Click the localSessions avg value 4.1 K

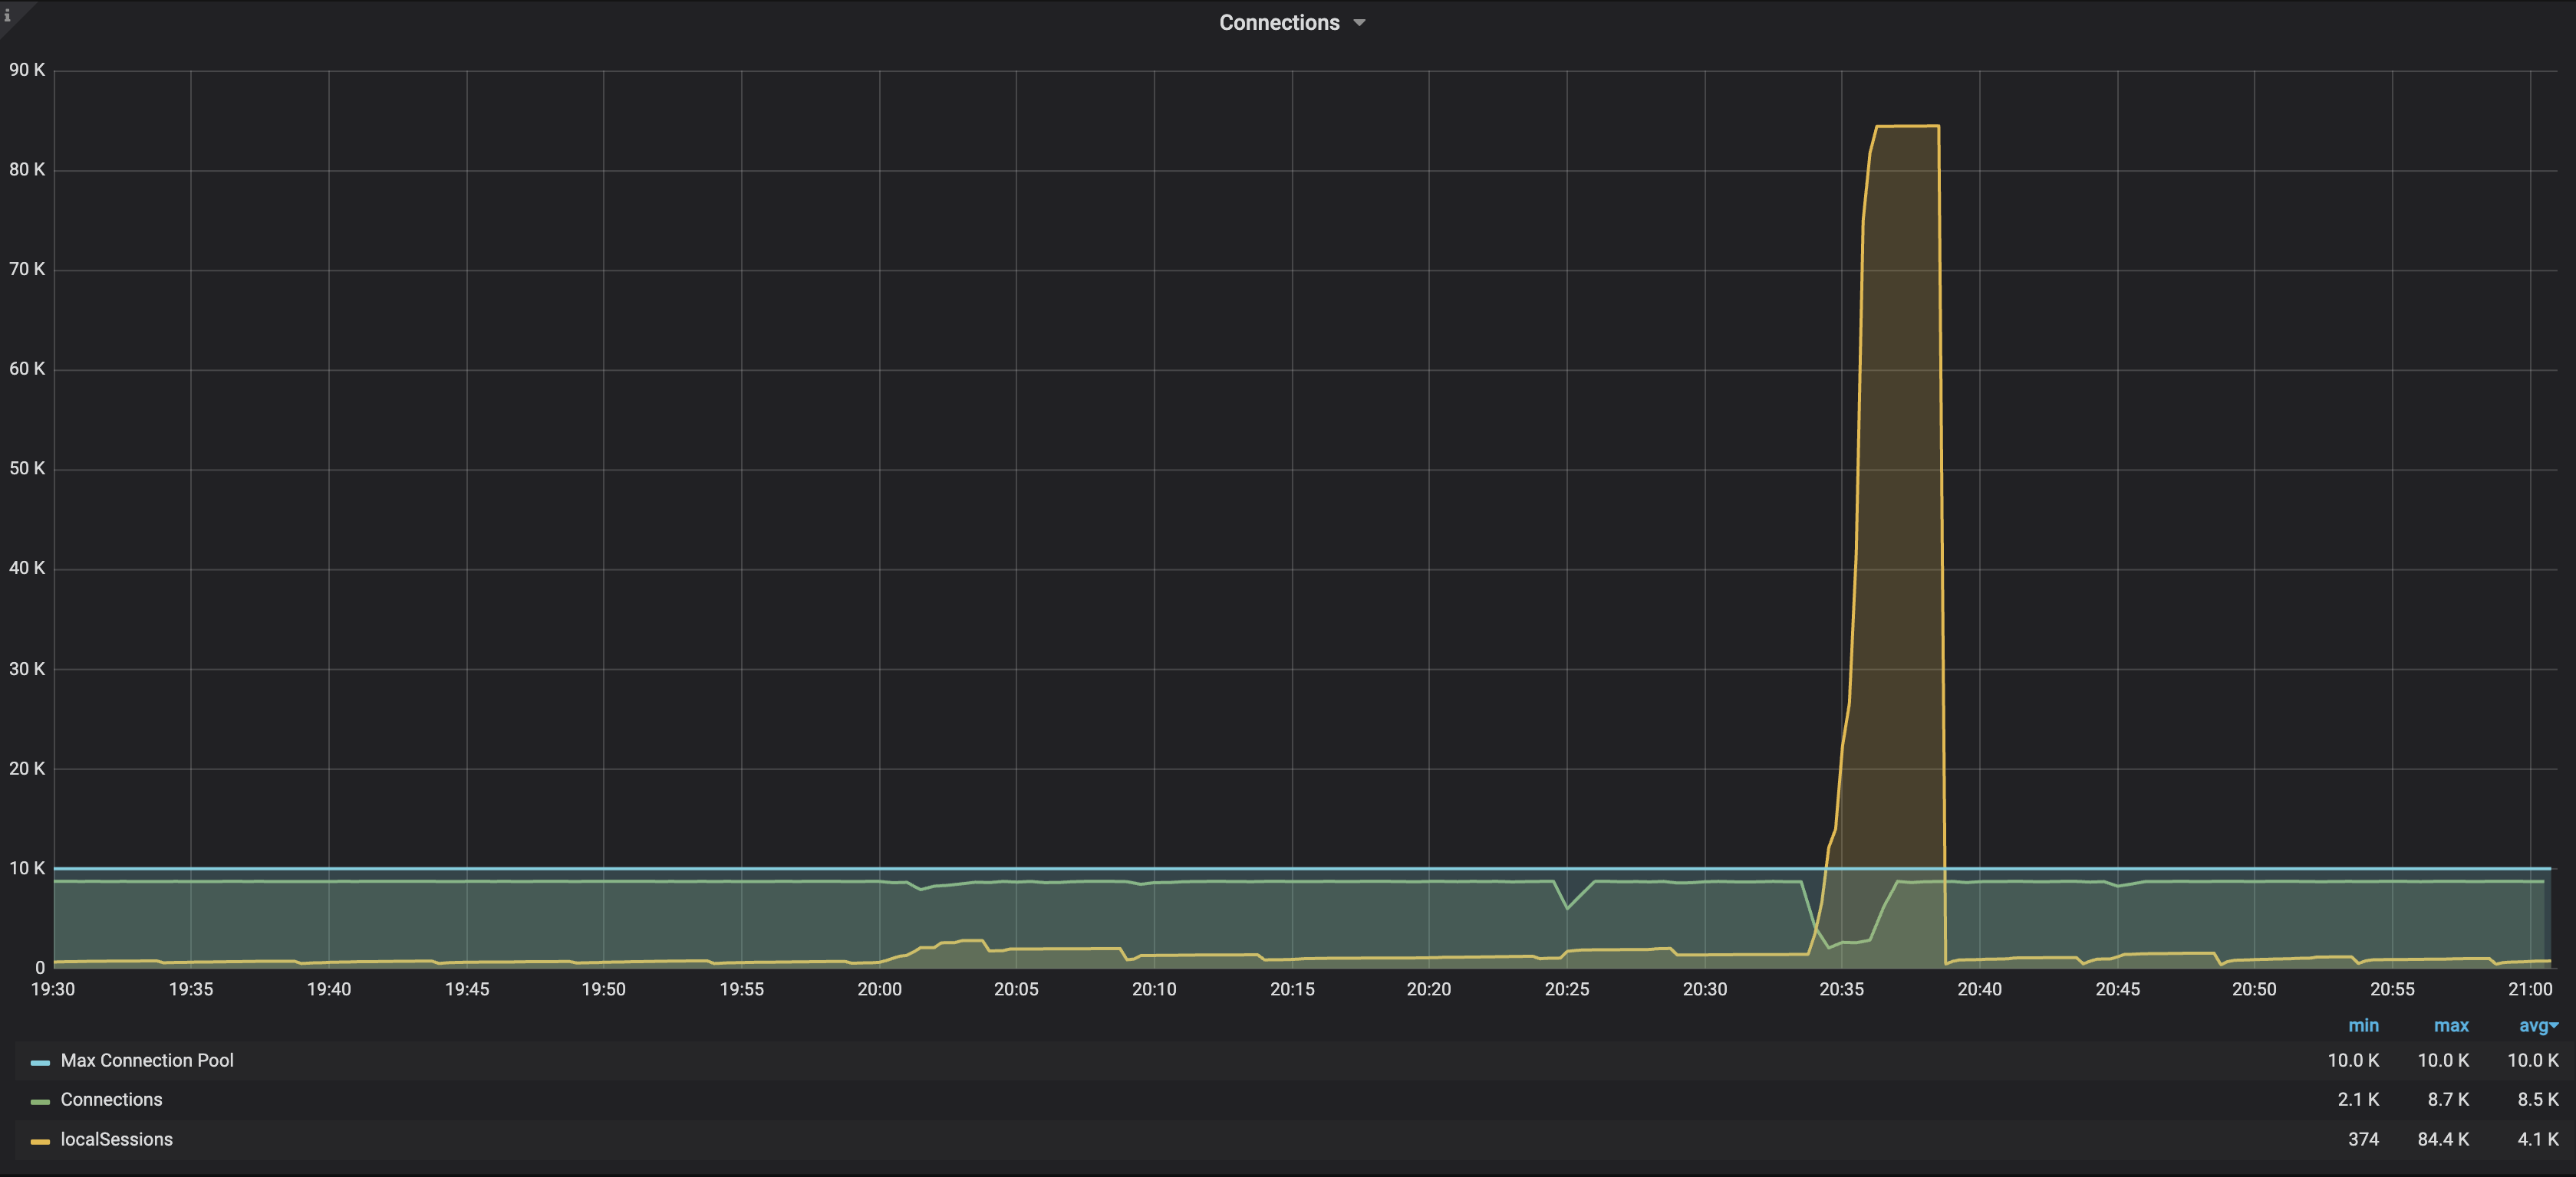[2537, 1139]
